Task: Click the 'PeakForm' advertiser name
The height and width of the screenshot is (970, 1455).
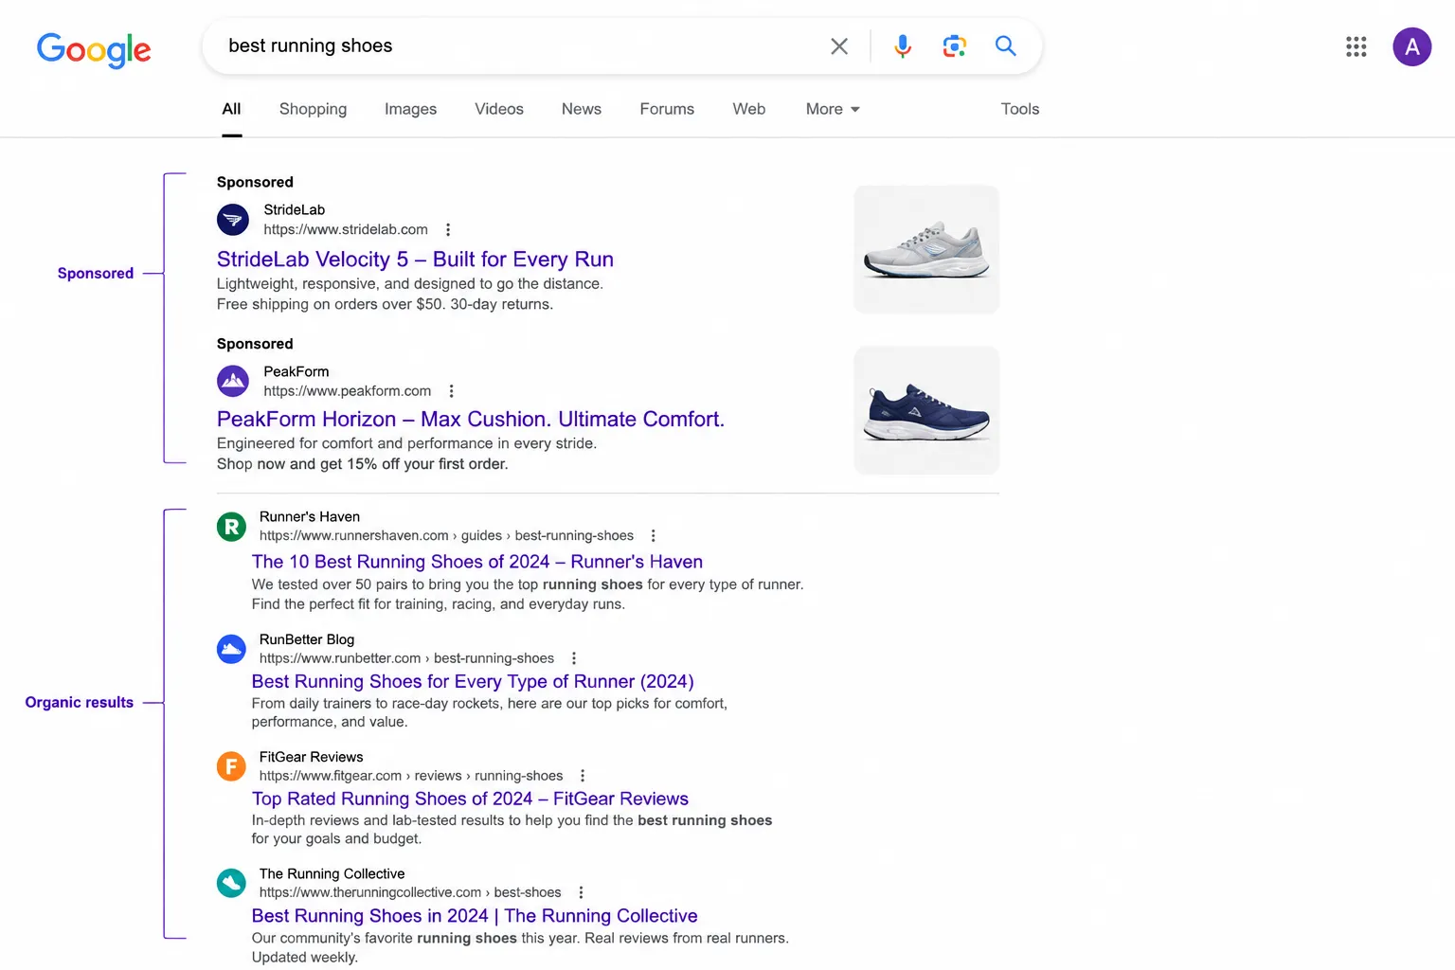Action: coord(296,372)
